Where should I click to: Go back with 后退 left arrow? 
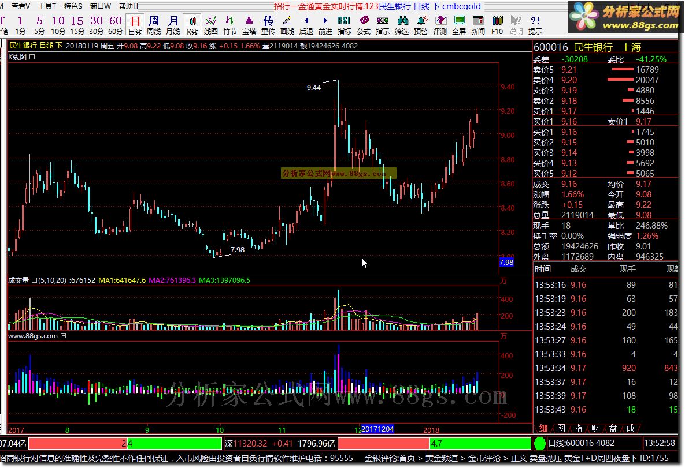click(306, 25)
